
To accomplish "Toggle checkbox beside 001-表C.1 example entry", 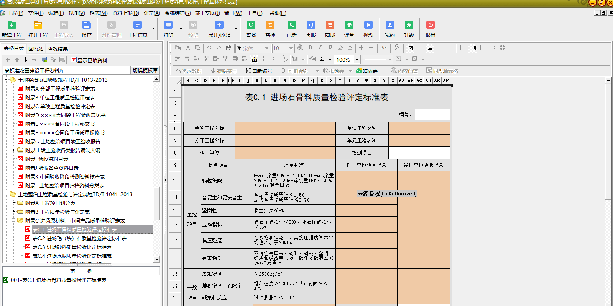I will pos(6,280).
